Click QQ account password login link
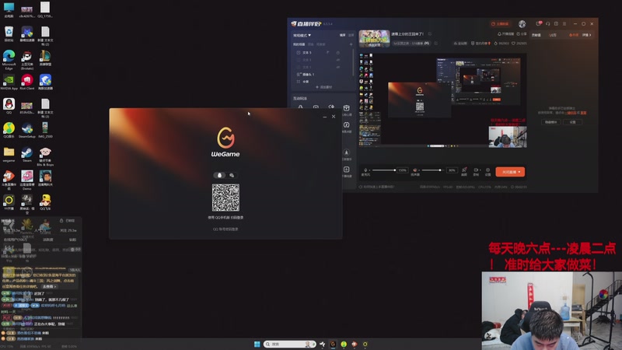 [x=225, y=229]
